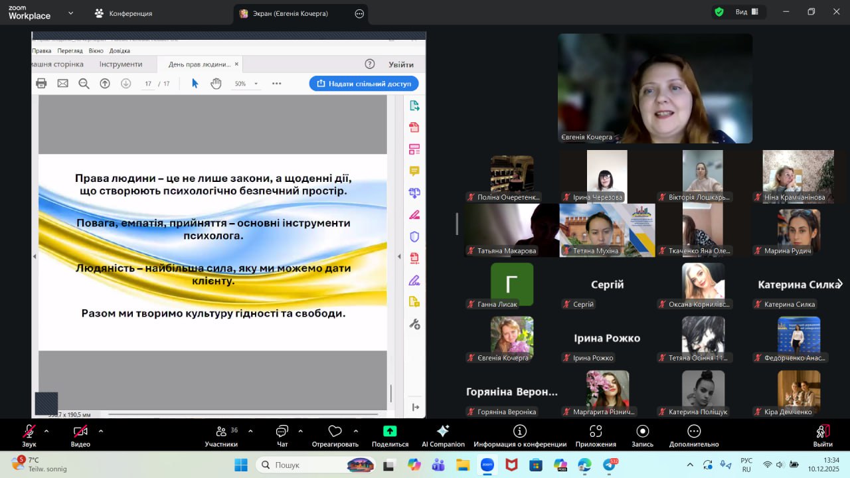Viewport: 850px width, 478px height.
Task: Select the hand pan tool in PDF viewer
Action: coord(216,84)
